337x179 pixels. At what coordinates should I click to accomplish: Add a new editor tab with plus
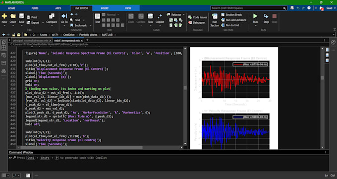(87, 40)
